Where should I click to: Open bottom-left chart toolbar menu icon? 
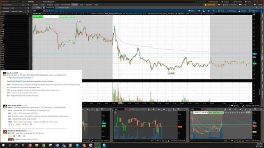(110, 109)
